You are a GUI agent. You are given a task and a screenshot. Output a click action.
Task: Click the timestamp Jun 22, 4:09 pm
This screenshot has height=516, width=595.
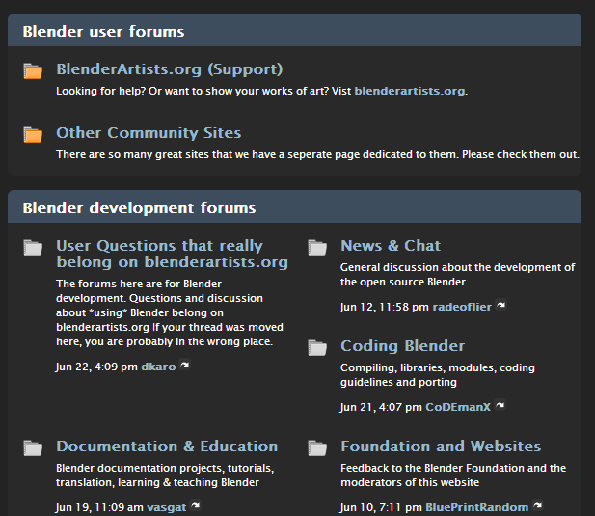click(x=96, y=367)
